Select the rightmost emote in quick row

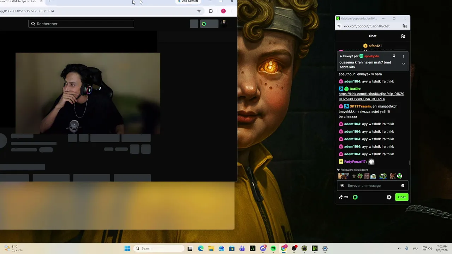pos(399,176)
